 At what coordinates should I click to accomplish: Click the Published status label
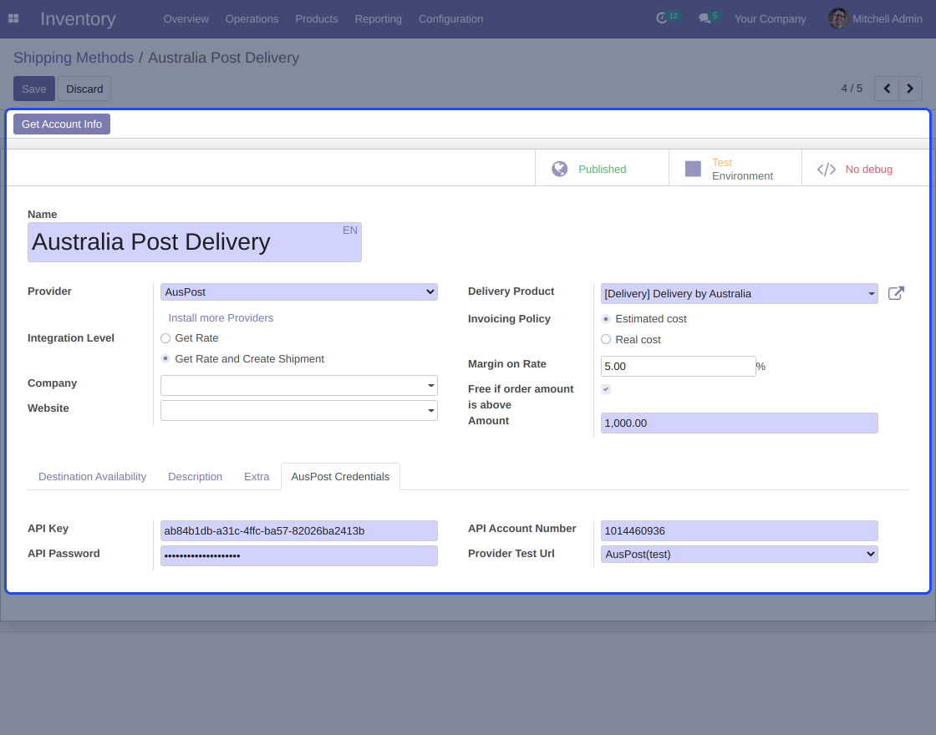(x=603, y=170)
